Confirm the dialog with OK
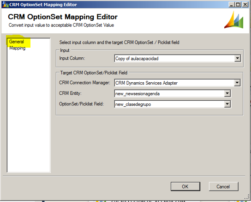 [x=185, y=186]
